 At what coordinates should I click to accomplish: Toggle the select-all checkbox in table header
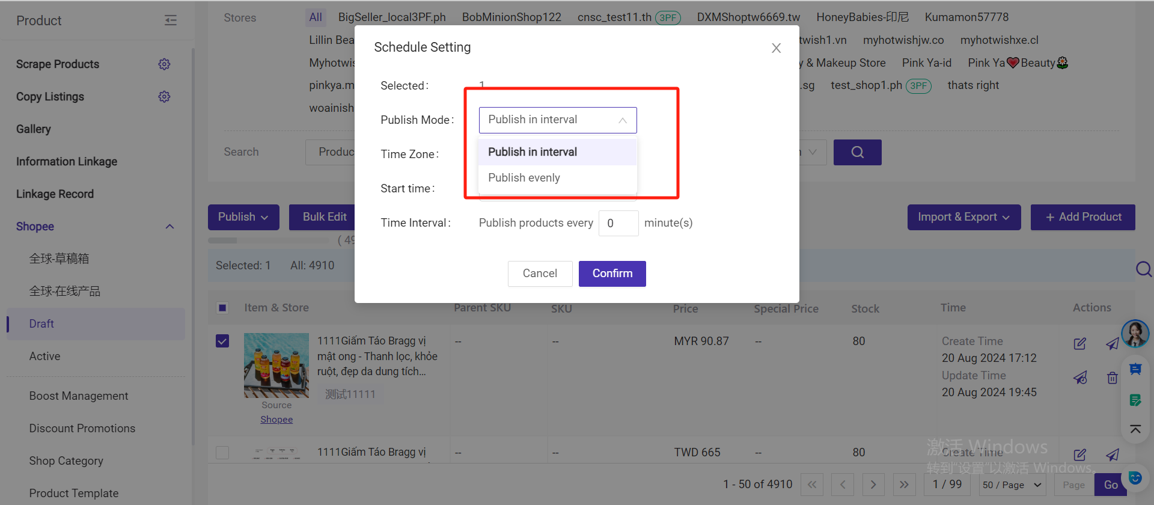pos(222,308)
